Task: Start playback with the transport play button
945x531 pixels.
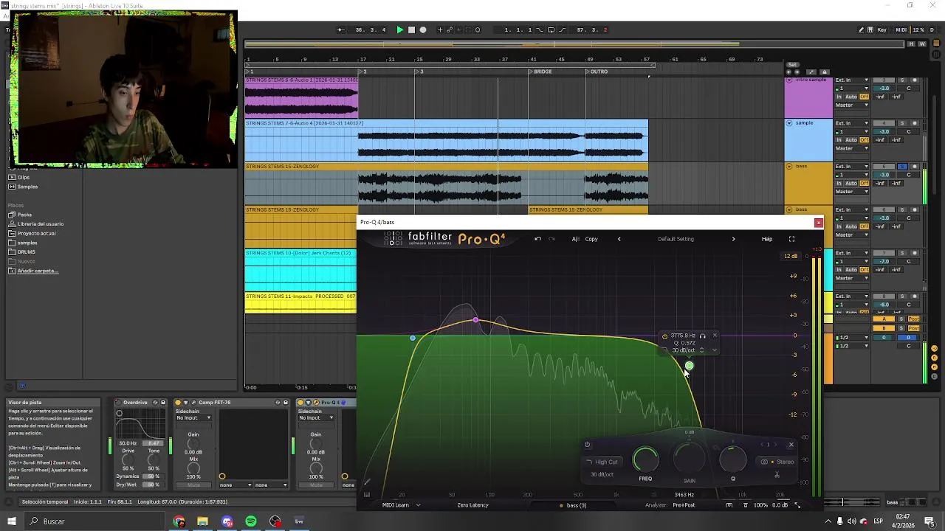Action: pyautogui.click(x=400, y=30)
